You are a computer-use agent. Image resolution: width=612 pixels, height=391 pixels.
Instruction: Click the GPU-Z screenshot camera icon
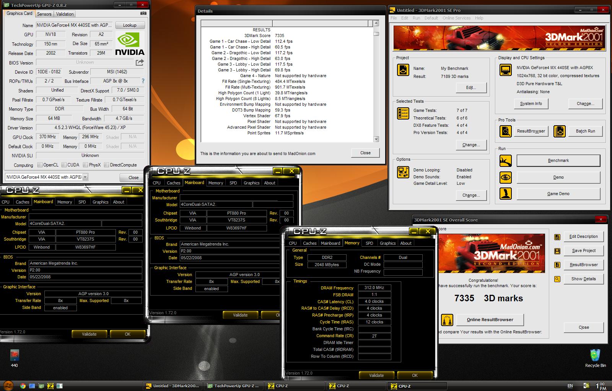[143, 13]
